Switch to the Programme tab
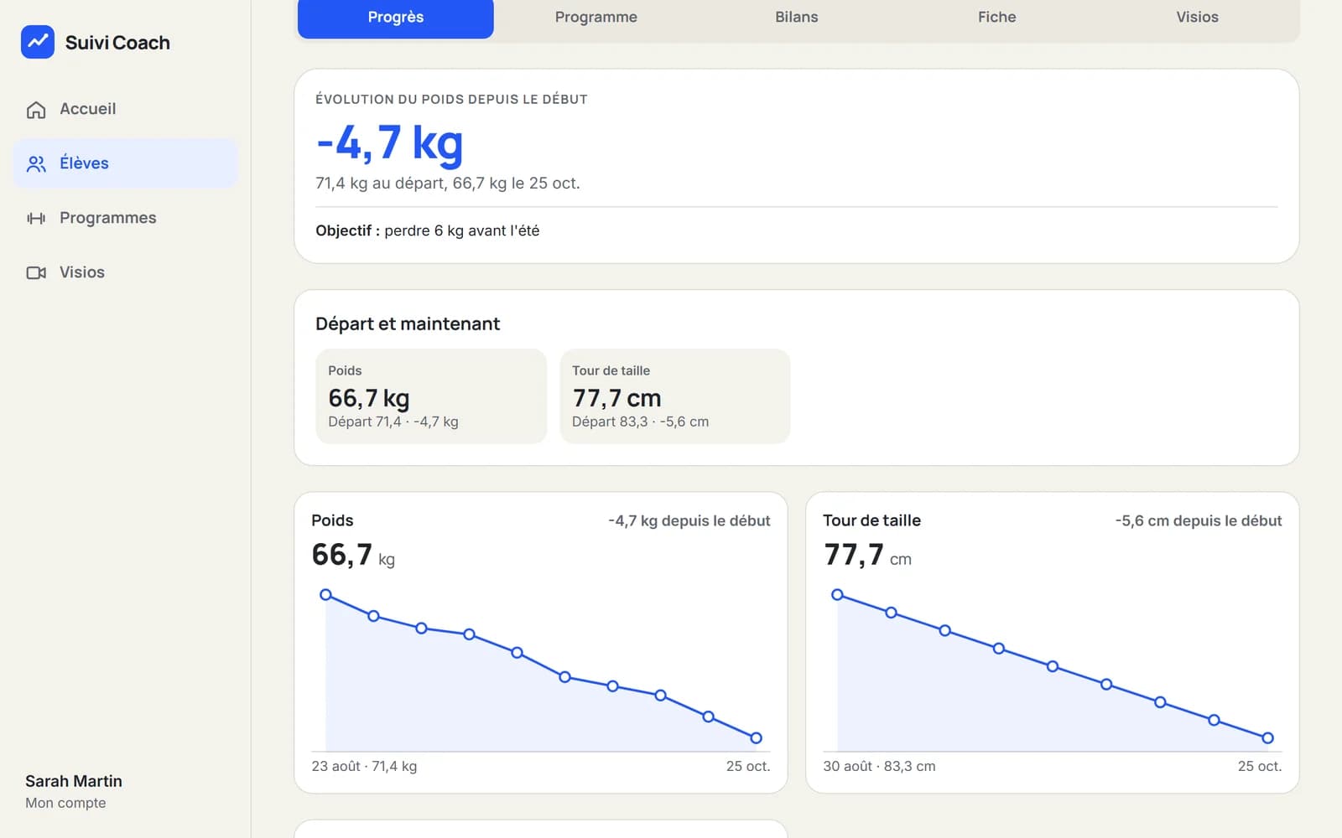This screenshot has height=838, width=1342. (596, 17)
